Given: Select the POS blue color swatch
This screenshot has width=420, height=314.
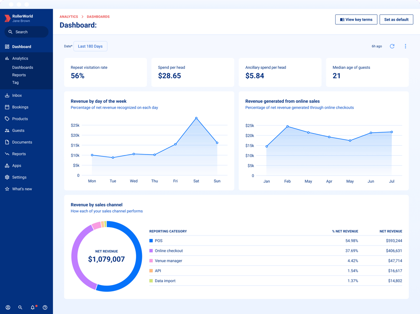Looking at the screenshot, I should pyautogui.click(x=152, y=241).
